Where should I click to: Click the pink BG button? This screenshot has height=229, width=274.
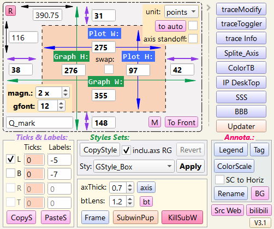tap(260, 193)
